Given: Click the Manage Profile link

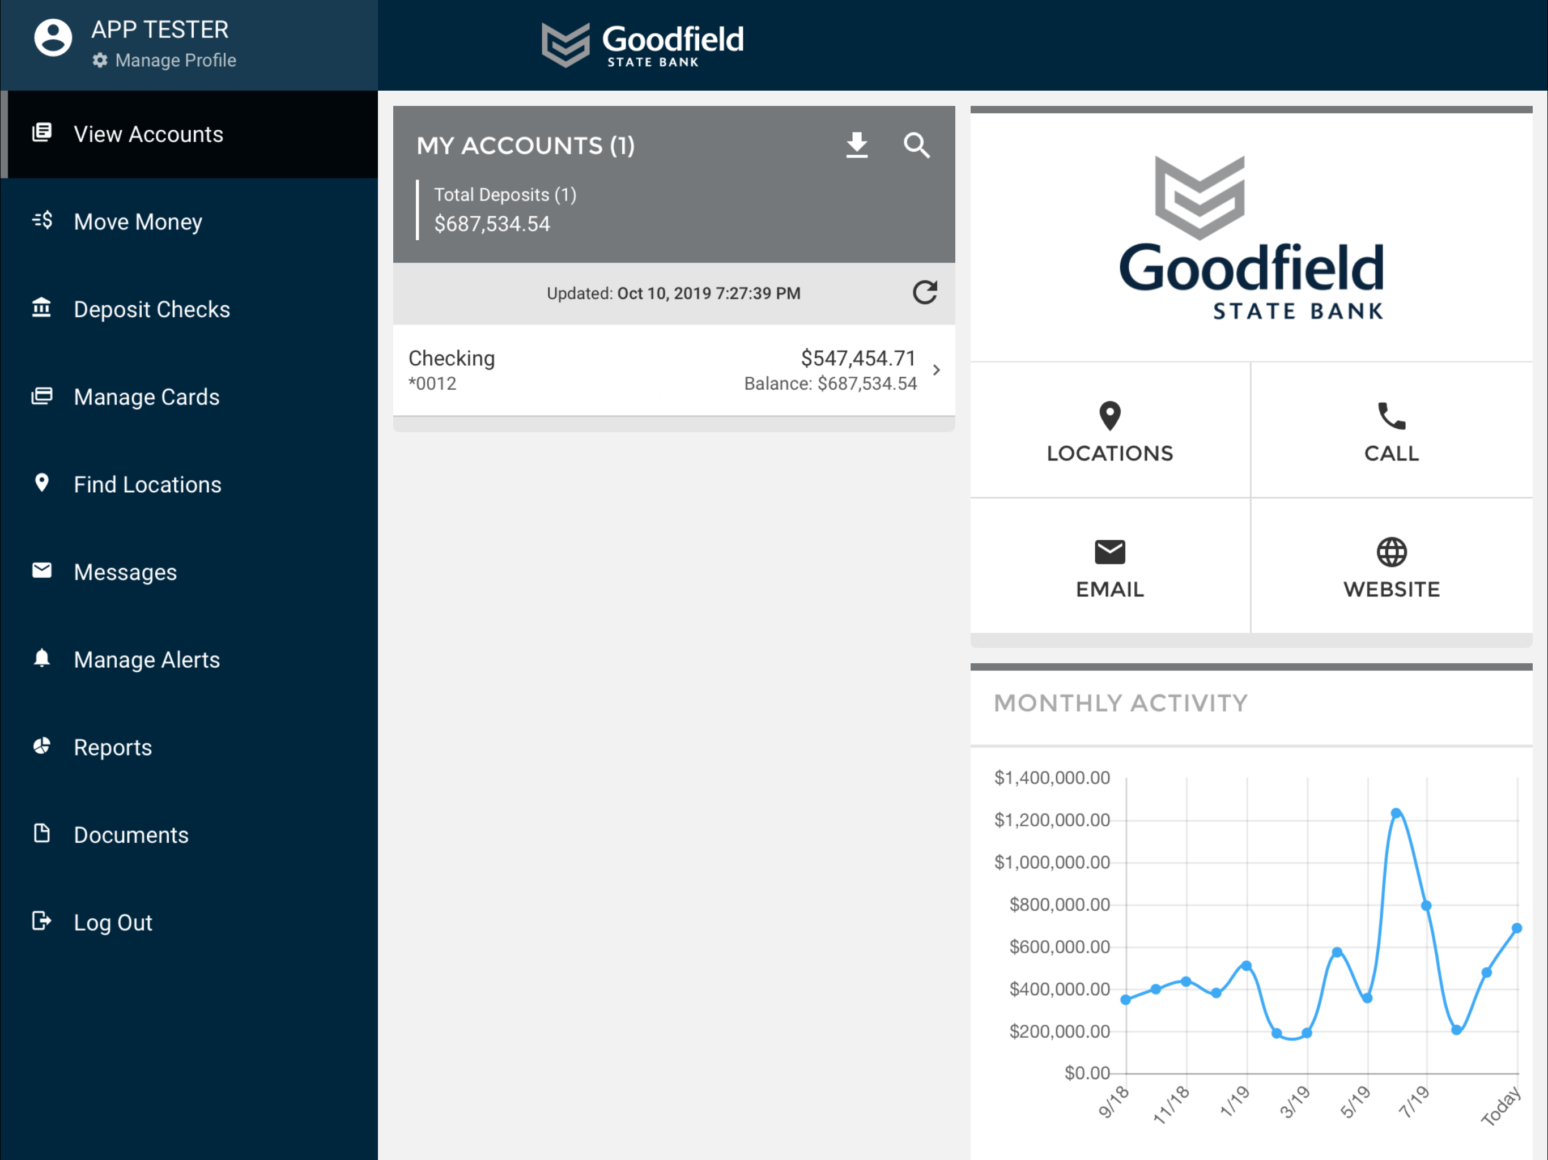Looking at the screenshot, I should click(x=175, y=60).
